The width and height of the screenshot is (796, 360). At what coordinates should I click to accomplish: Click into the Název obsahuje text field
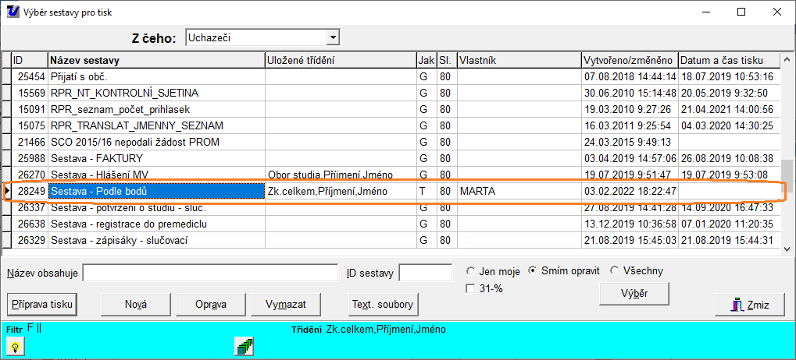[x=210, y=273]
